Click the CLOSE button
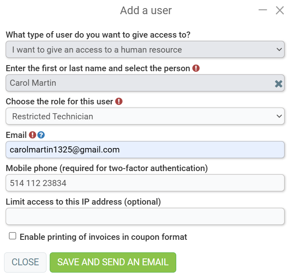This screenshot has height=275, width=289. pyautogui.click(x=25, y=262)
